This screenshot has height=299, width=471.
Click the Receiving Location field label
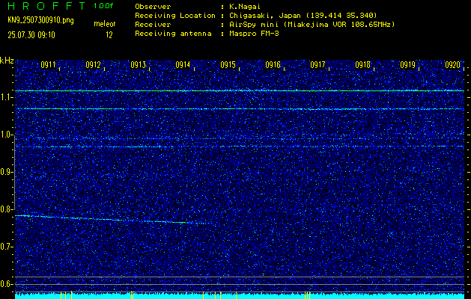[175, 16]
